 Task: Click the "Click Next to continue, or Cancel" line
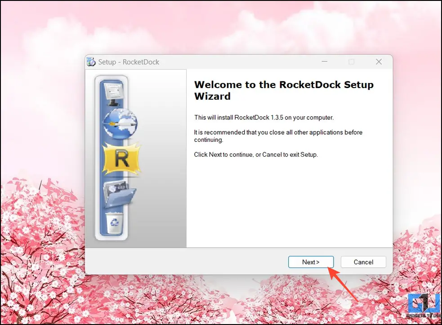click(256, 154)
